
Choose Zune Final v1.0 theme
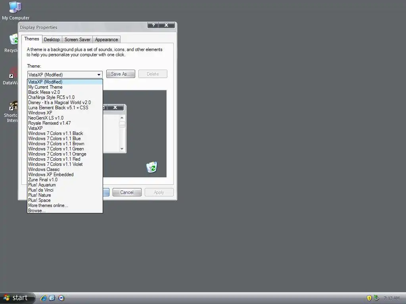(x=65, y=180)
